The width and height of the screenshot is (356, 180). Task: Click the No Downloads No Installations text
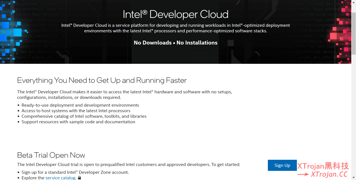(175, 43)
